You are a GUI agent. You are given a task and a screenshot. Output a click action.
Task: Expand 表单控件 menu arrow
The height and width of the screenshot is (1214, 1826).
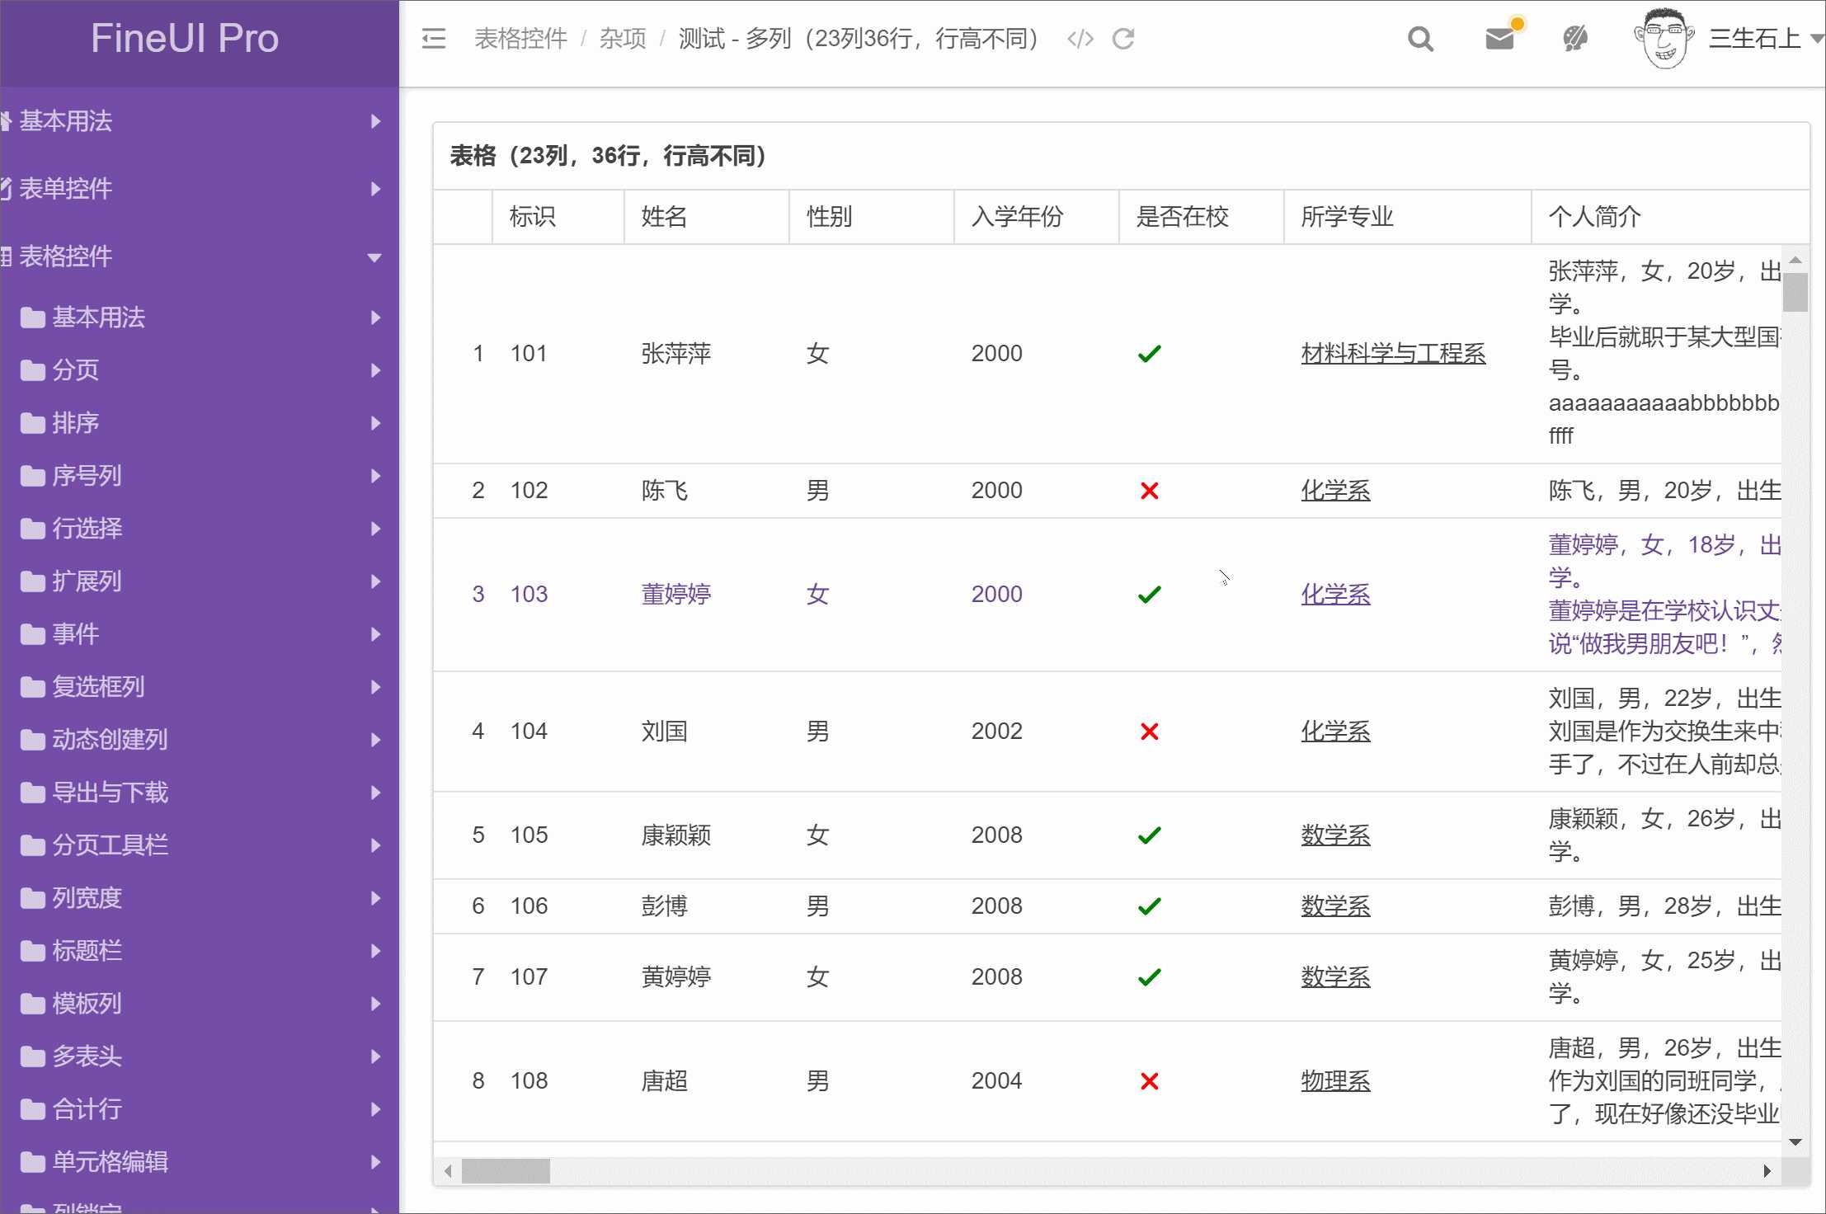(x=376, y=189)
